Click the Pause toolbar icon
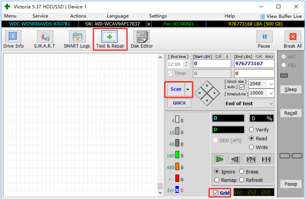Viewport: 306px width, 199px height. (264, 40)
